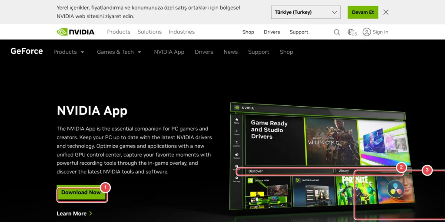Click the Sign In user icon
445x222 pixels.
(367, 32)
